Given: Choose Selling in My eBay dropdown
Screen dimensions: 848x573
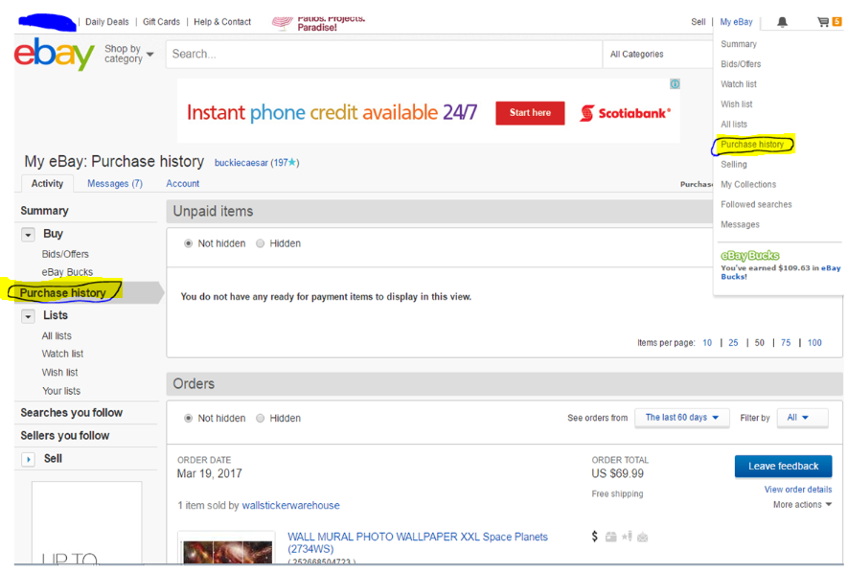Looking at the screenshot, I should pyautogui.click(x=733, y=164).
